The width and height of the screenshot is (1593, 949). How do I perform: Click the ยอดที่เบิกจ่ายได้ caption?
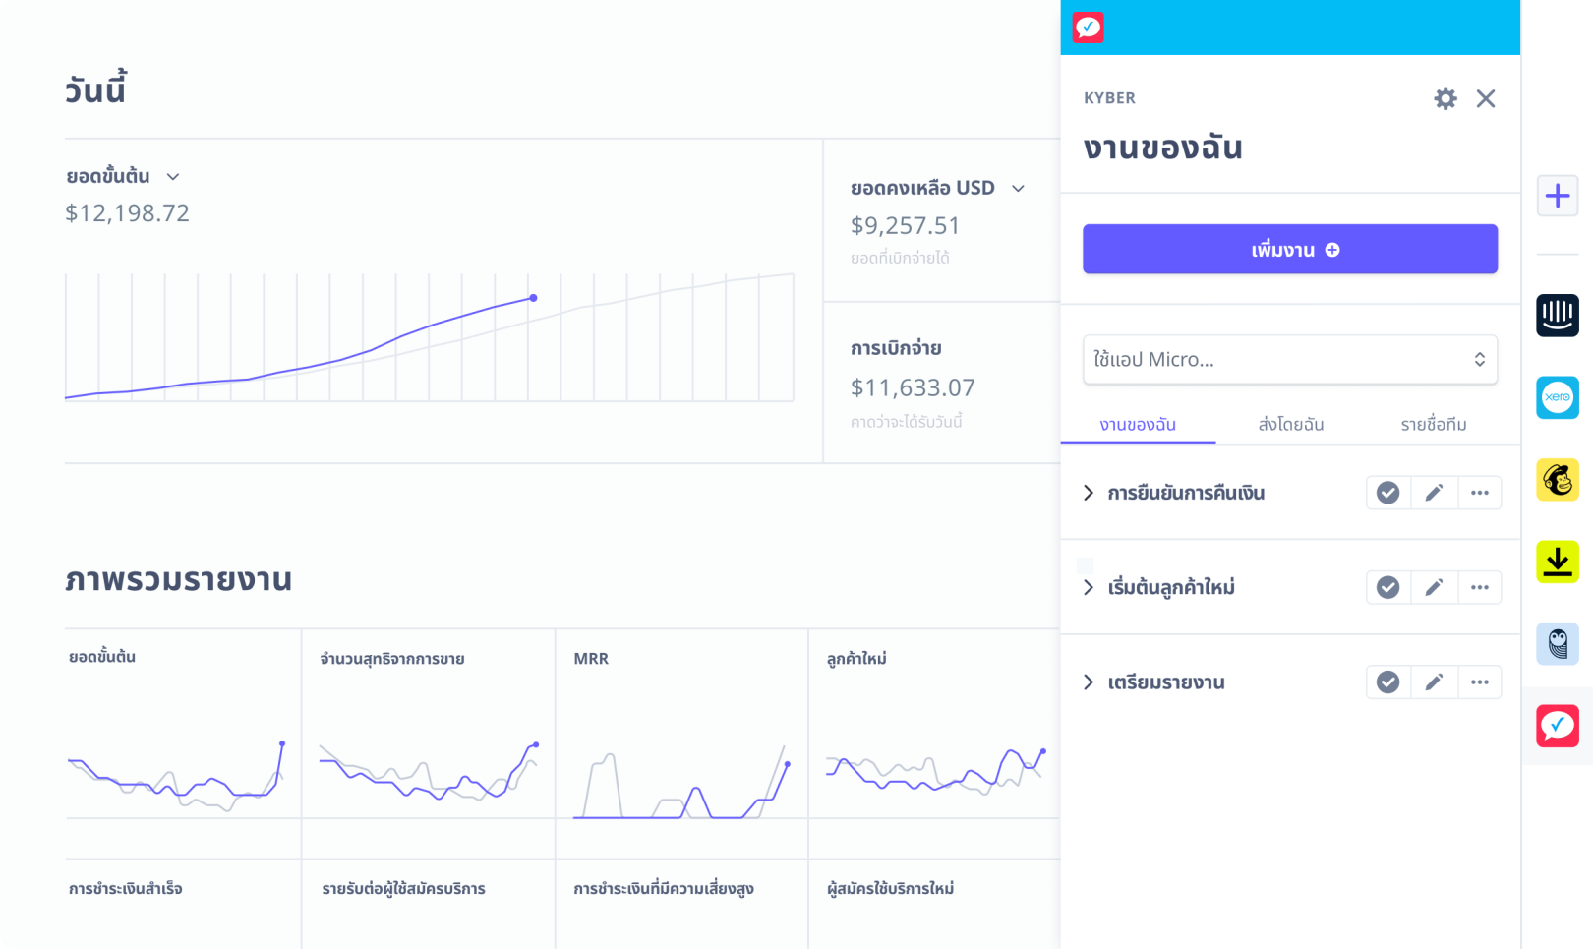click(900, 259)
